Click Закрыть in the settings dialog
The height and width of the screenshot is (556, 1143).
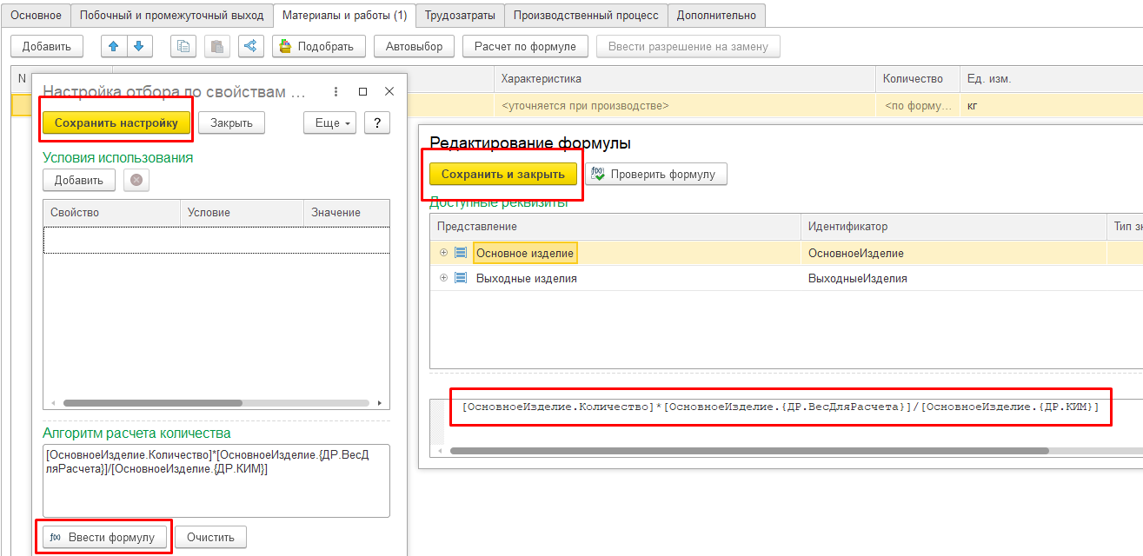tap(231, 122)
